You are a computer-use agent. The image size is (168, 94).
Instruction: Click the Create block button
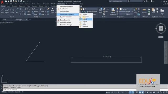(106, 9)
